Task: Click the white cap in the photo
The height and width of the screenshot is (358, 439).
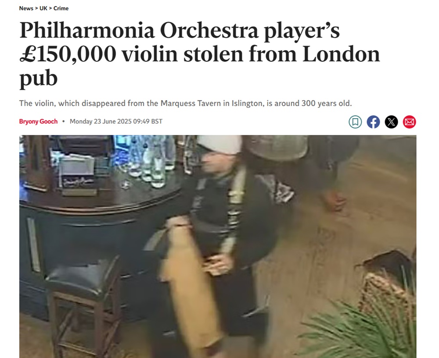Action: point(220,145)
